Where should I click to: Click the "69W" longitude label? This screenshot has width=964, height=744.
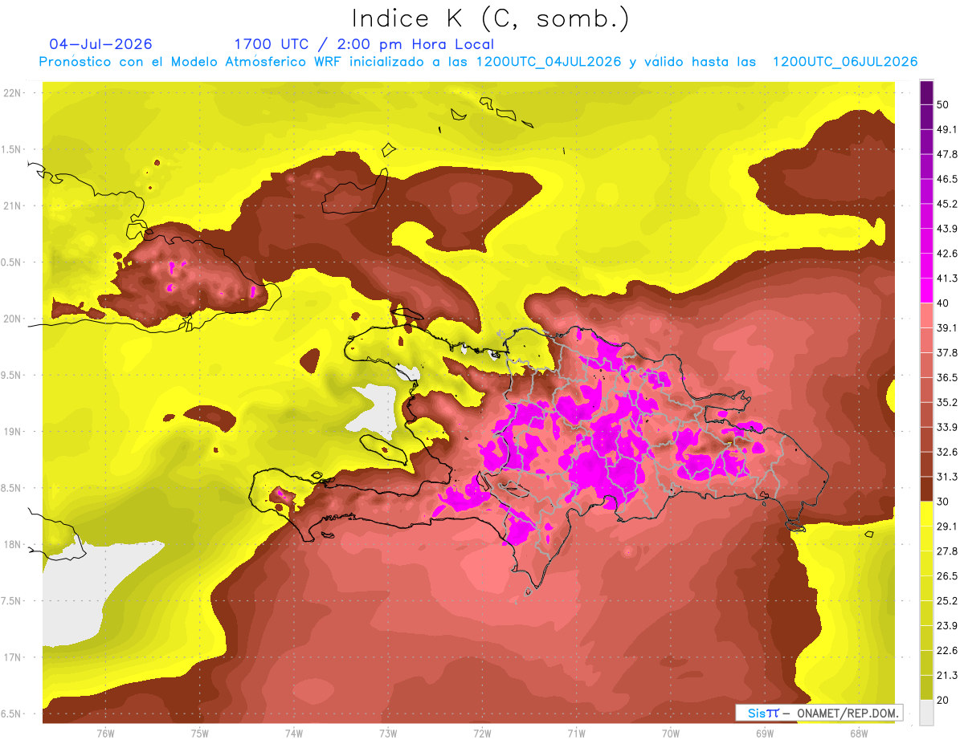pyautogui.click(x=765, y=733)
